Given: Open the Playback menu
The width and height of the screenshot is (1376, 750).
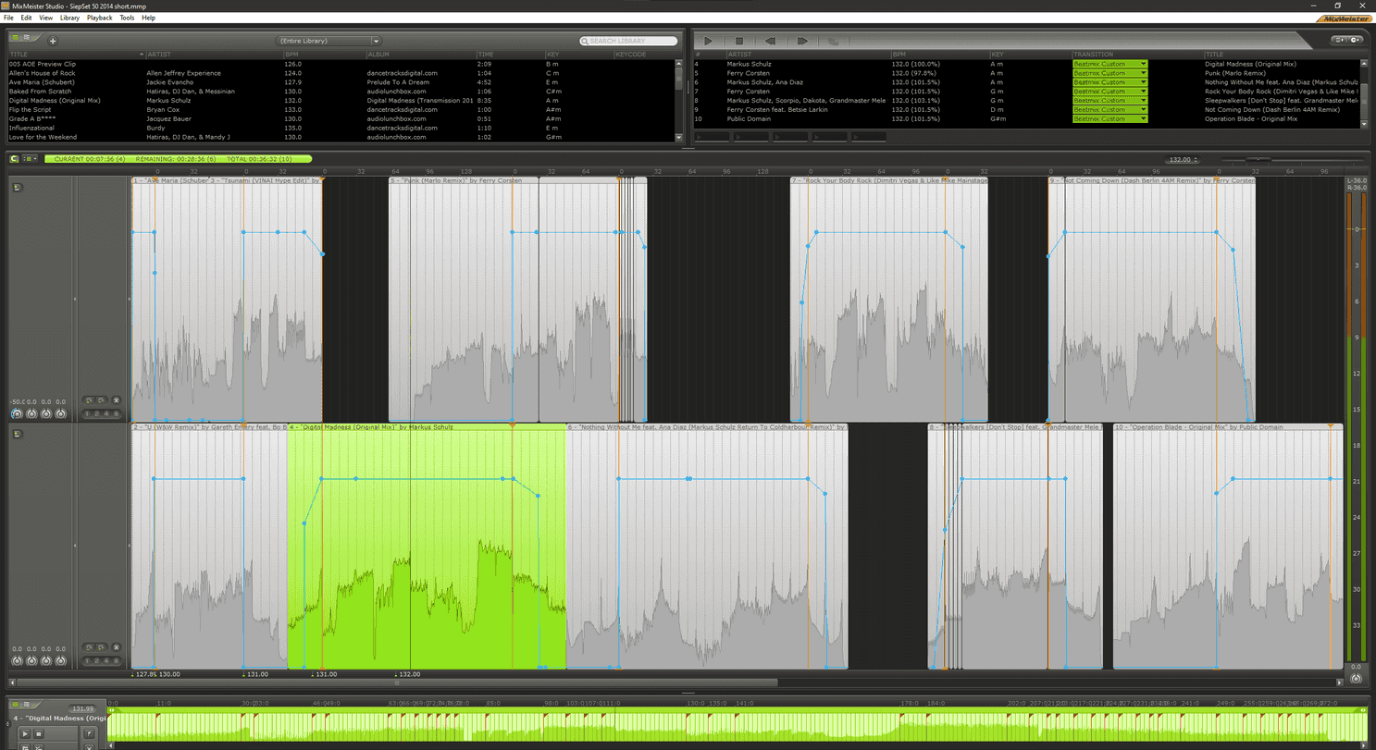Looking at the screenshot, I should coord(99,18).
